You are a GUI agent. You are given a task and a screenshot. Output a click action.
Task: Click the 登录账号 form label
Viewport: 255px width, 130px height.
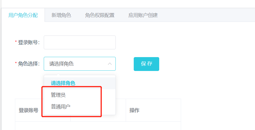(29, 42)
